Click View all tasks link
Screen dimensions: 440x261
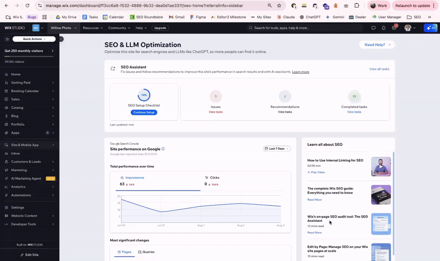pos(379,69)
